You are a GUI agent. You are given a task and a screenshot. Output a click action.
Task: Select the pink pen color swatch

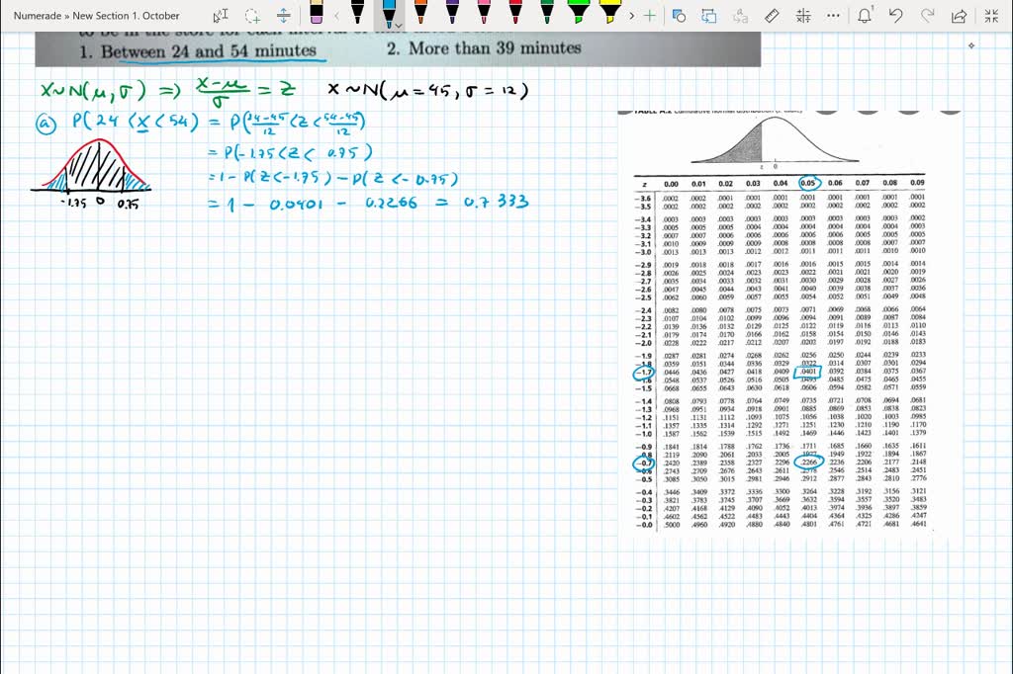[x=483, y=14]
